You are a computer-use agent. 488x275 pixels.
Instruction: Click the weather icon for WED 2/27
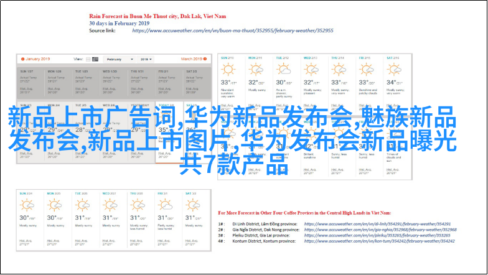click(x=110, y=205)
